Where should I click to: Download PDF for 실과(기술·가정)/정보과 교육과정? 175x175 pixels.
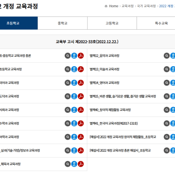click(81, 150)
